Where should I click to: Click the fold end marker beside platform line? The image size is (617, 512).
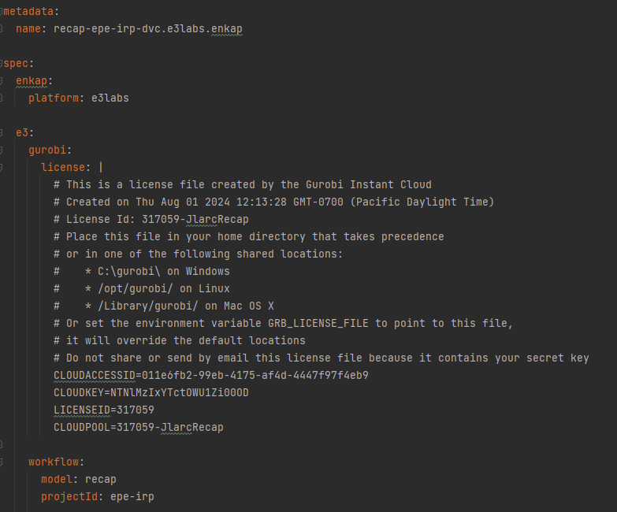click(1, 98)
